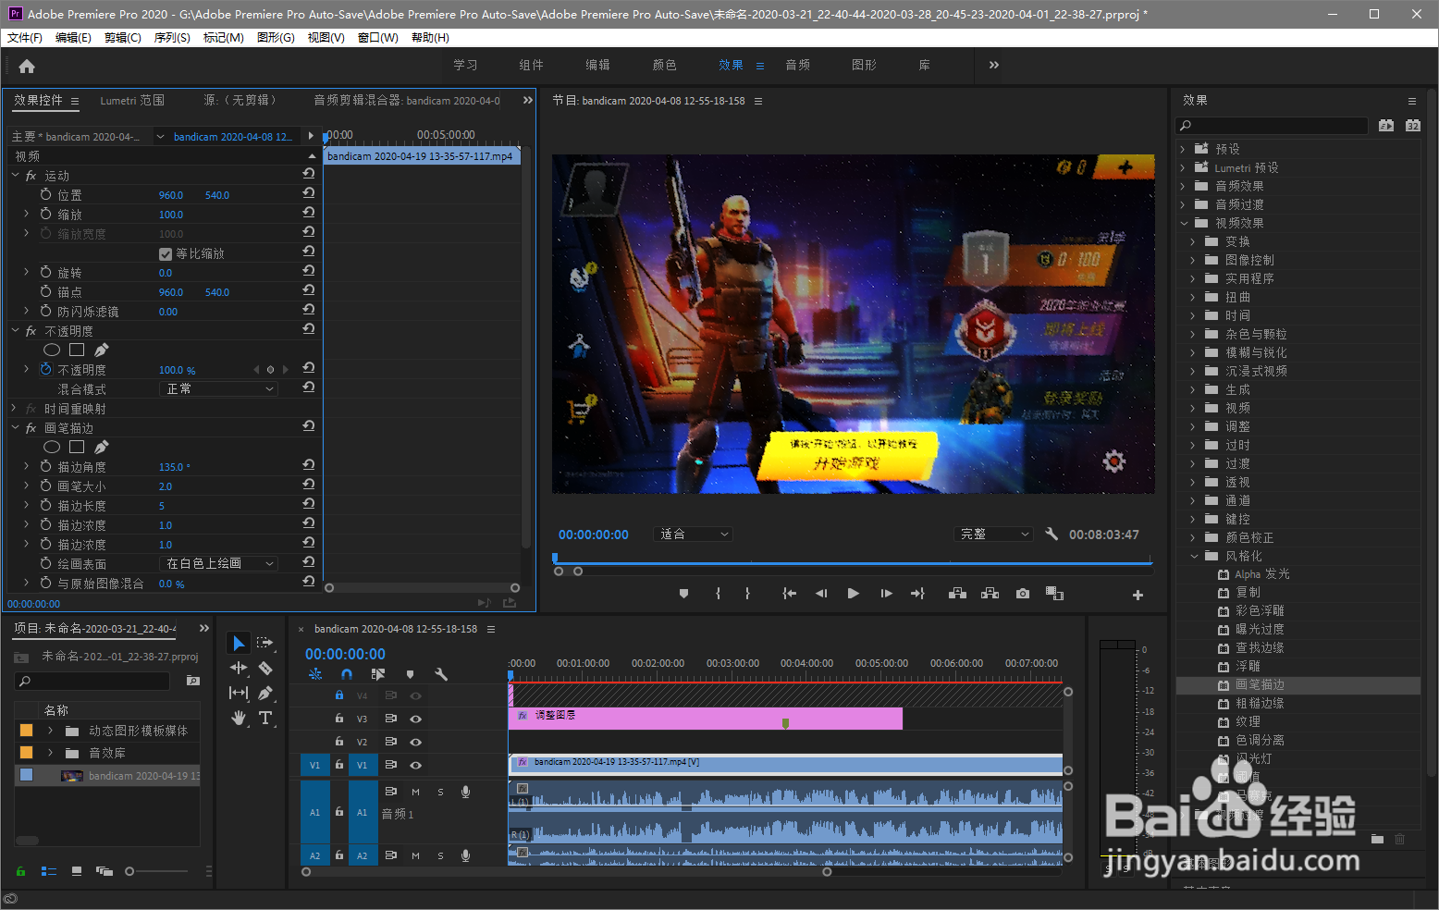Solo audio track A1
The width and height of the screenshot is (1439, 910).
(440, 792)
